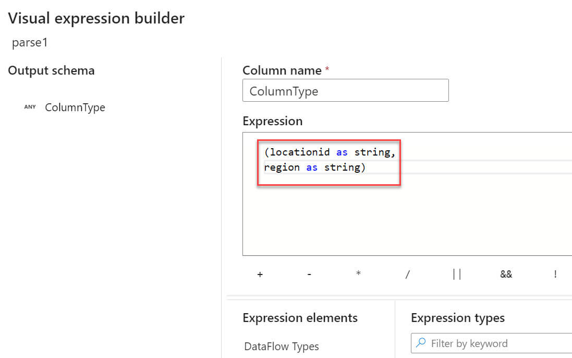Click the magnifier icon in the filter box
The width and height of the screenshot is (572, 358).
tap(420, 343)
